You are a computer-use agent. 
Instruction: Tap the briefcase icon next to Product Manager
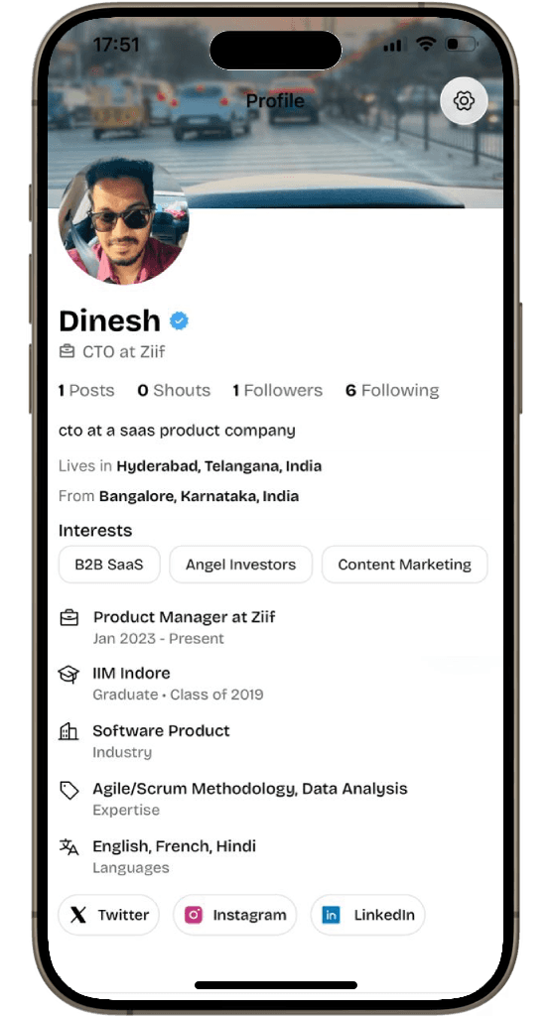[x=69, y=617]
